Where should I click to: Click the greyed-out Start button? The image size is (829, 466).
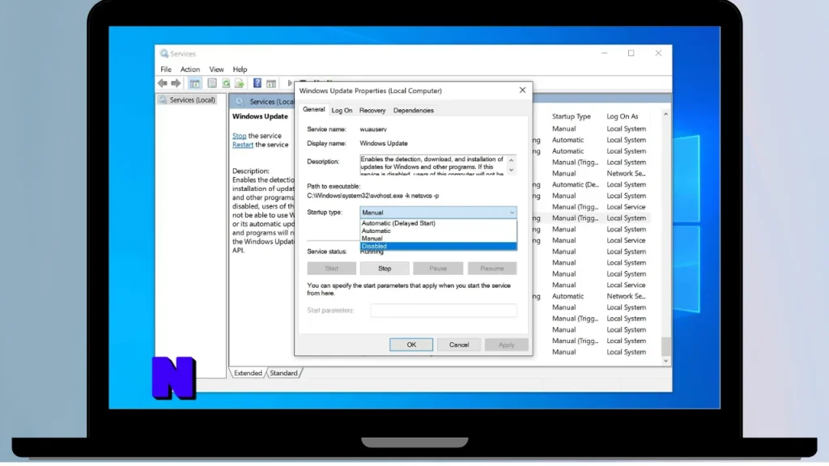331,269
